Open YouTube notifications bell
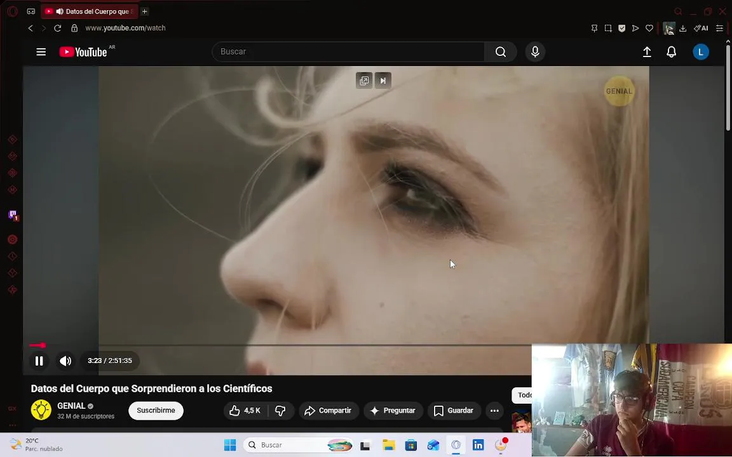This screenshot has width=732, height=457. 671,52
